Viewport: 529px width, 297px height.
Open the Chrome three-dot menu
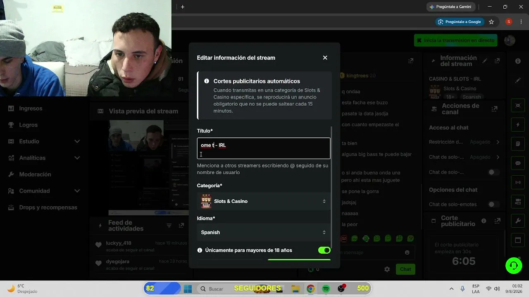(521, 21)
